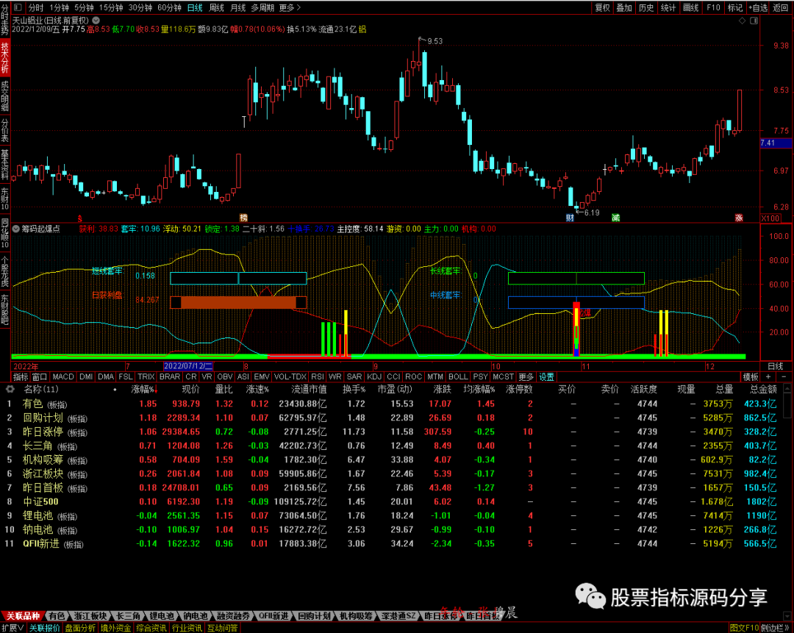The height and width of the screenshot is (633, 794).
Task: Open the 画线 drawing tools
Action: tap(690, 7)
